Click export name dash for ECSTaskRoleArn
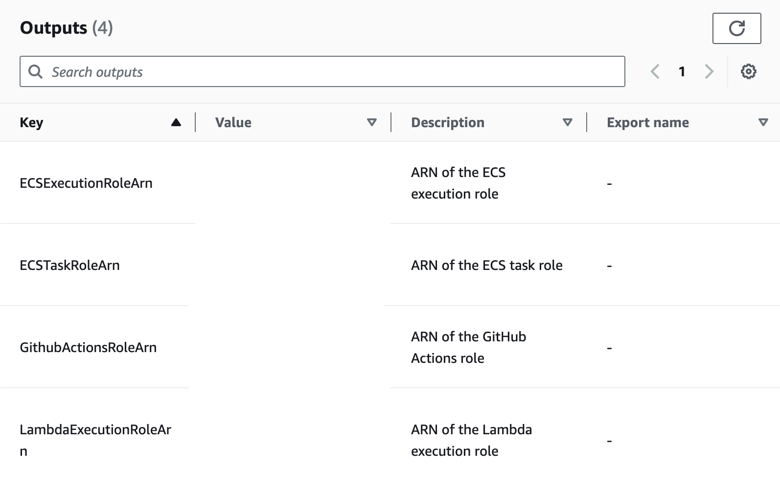 point(609,266)
